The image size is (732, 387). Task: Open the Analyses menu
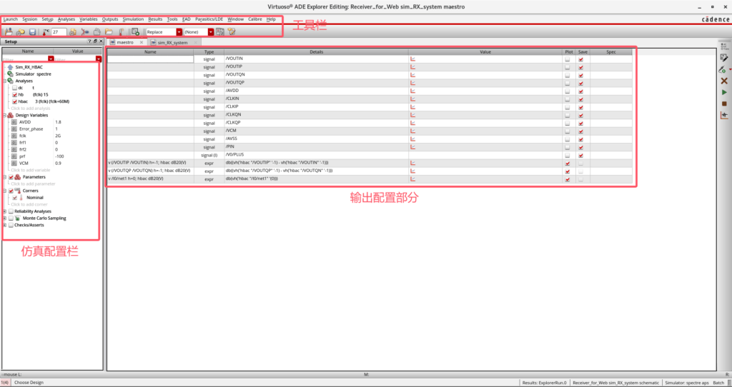pyautogui.click(x=66, y=19)
